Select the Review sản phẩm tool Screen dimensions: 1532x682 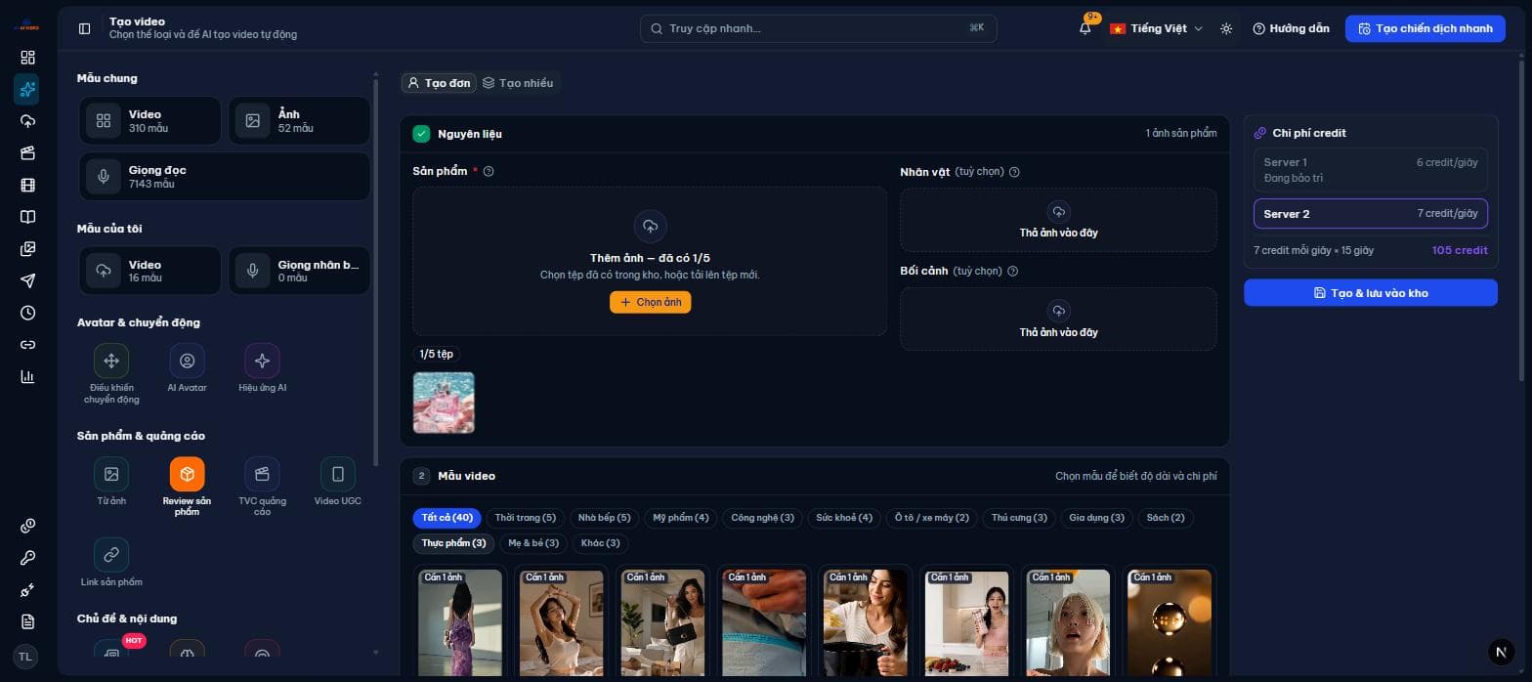[x=187, y=487]
